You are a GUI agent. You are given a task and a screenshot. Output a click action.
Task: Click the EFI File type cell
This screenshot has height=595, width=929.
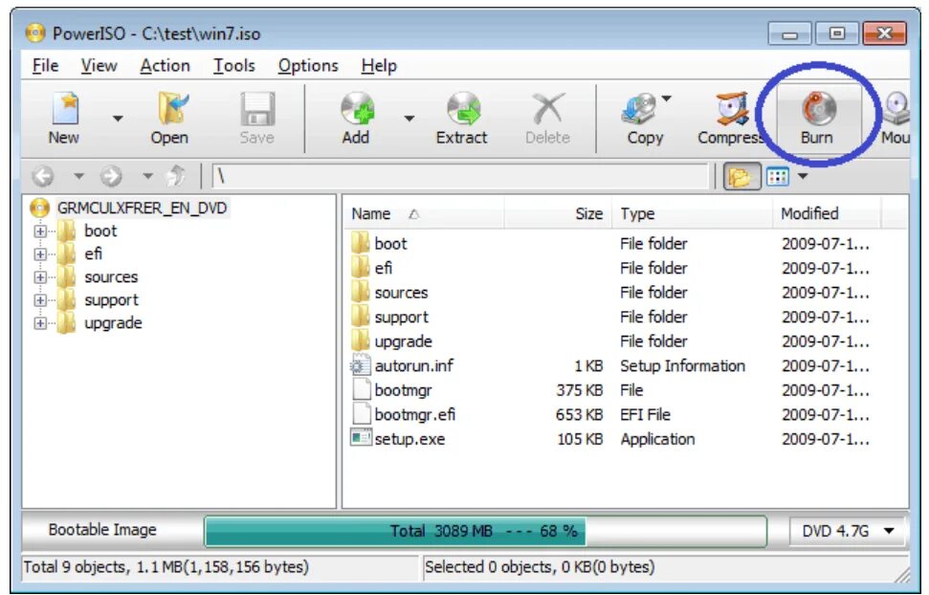[645, 415]
